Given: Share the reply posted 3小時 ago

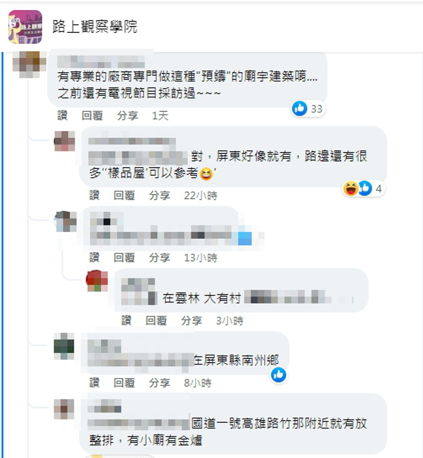Looking at the screenshot, I should [x=192, y=321].
